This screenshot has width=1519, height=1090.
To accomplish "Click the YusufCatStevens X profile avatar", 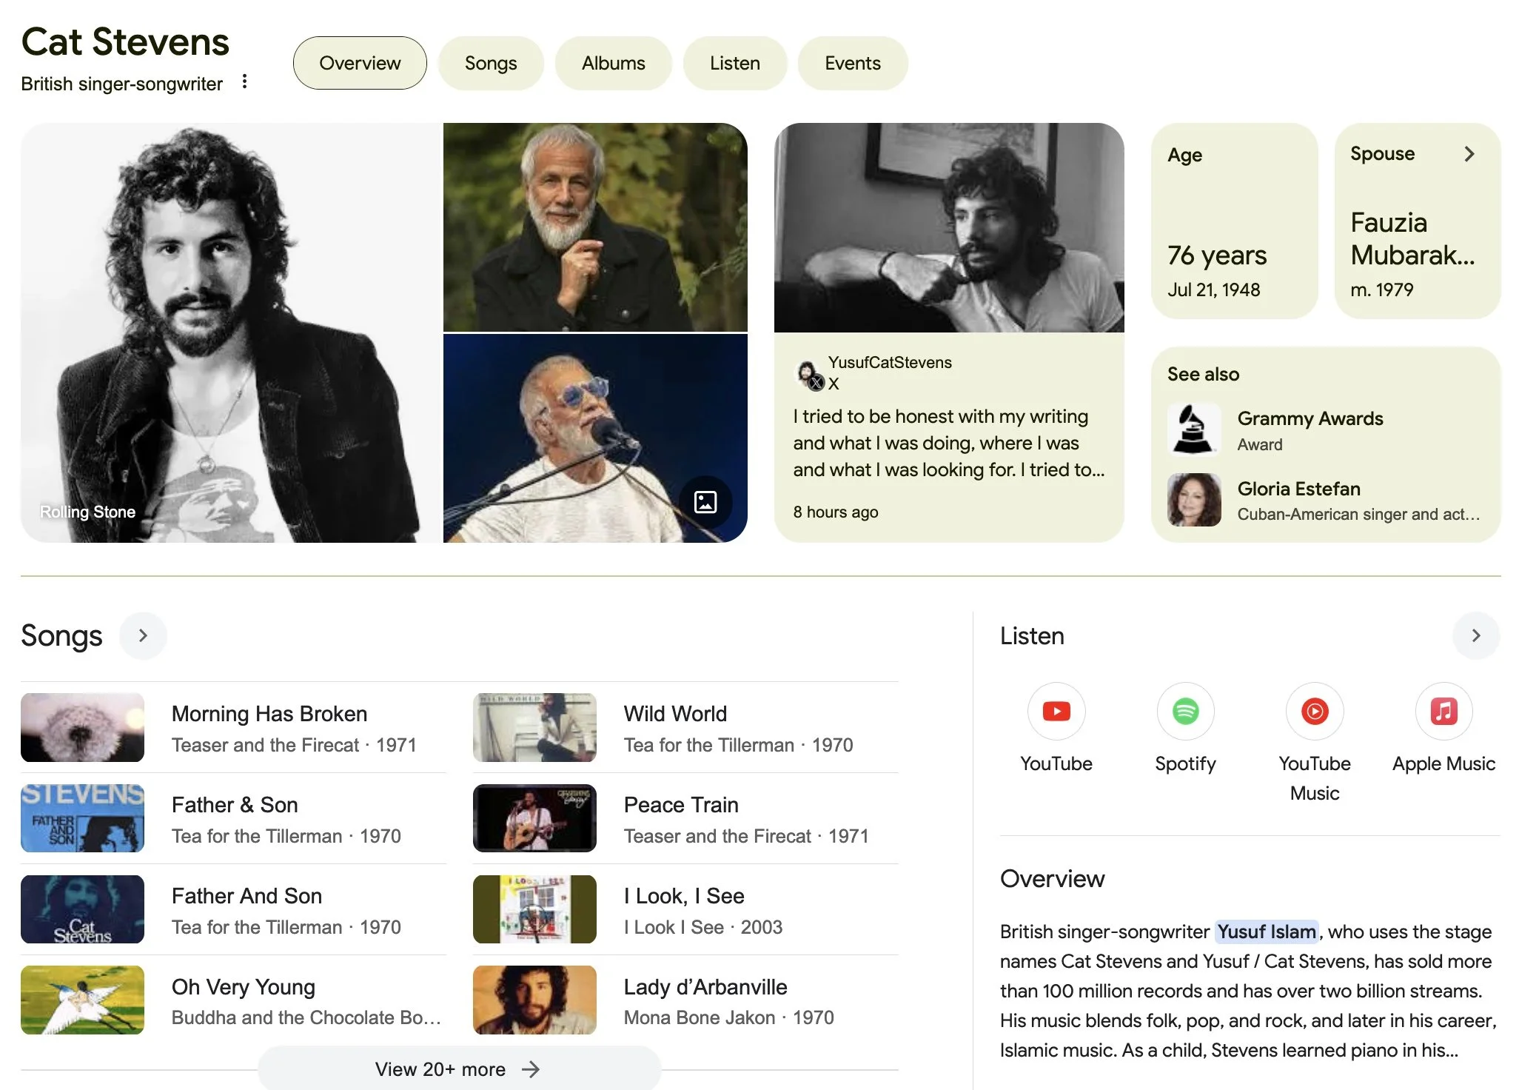I will pyautogui.click(x=808, y=373).
